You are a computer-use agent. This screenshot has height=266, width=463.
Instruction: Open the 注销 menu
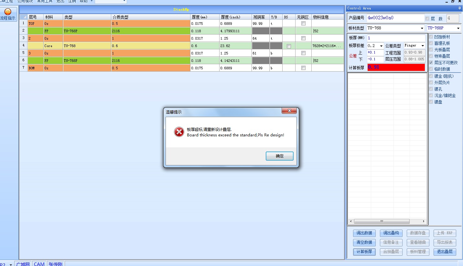coord(72,1)
